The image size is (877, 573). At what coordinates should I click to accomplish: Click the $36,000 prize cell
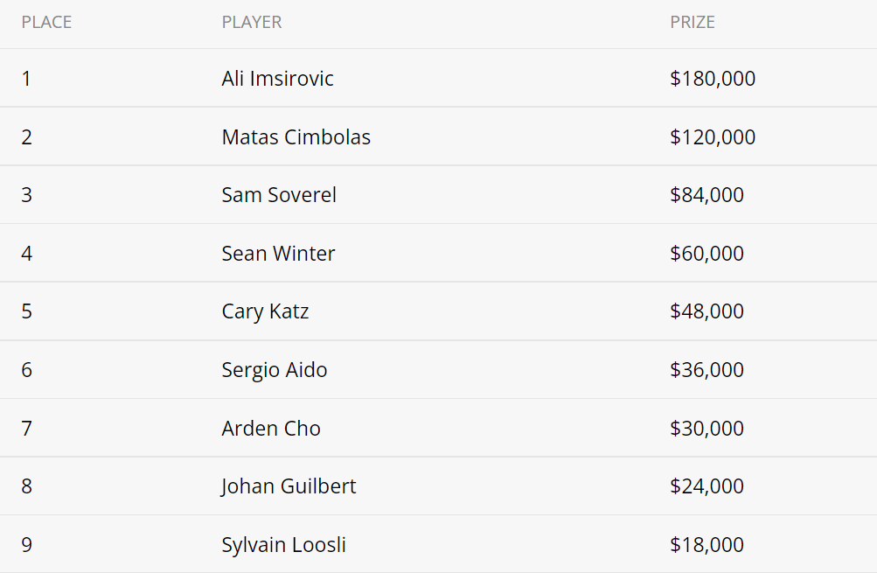click(x=707, y=370)
